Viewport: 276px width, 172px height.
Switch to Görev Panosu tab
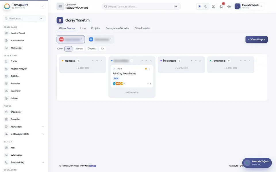[x=67, y=28]
